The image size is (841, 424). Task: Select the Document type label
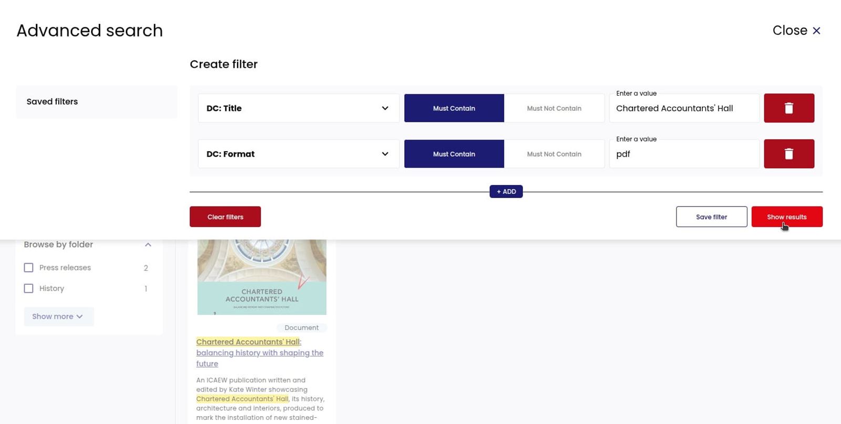(x=301, y=327)
